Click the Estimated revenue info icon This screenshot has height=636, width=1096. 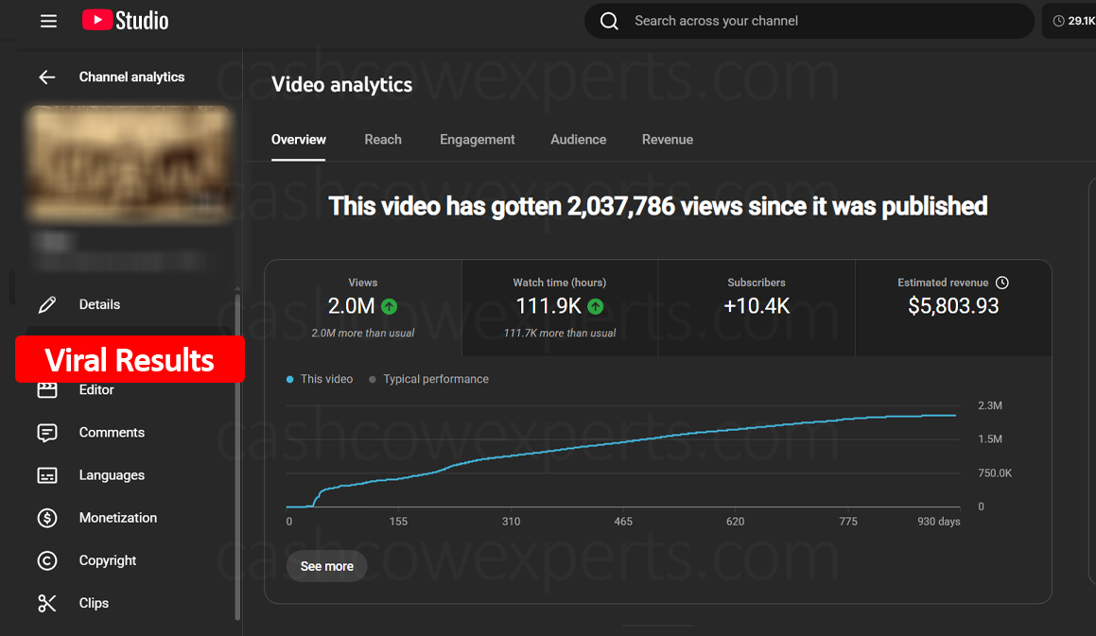tap(1002, 282)
